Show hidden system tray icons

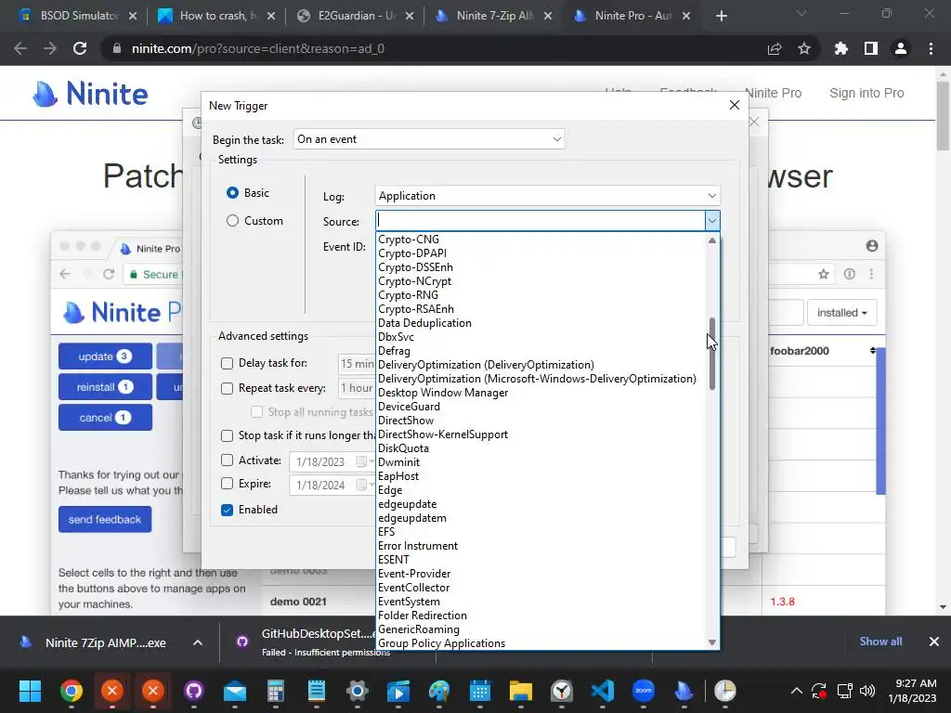pos(796,691)
